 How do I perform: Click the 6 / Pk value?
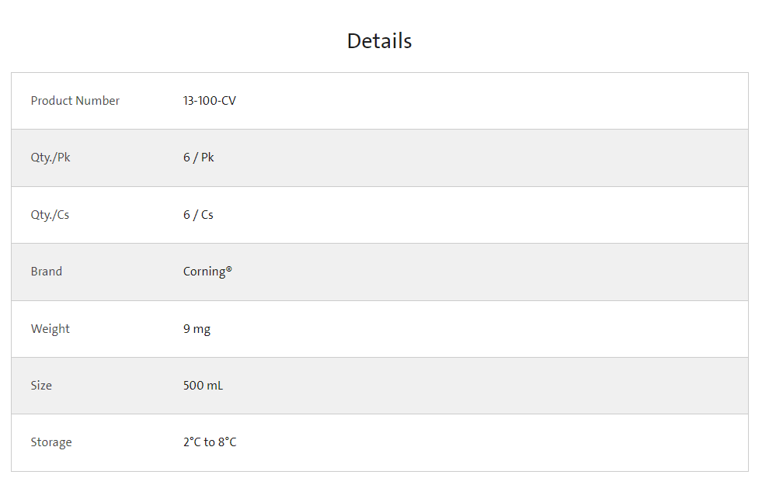tap(199, 158)
